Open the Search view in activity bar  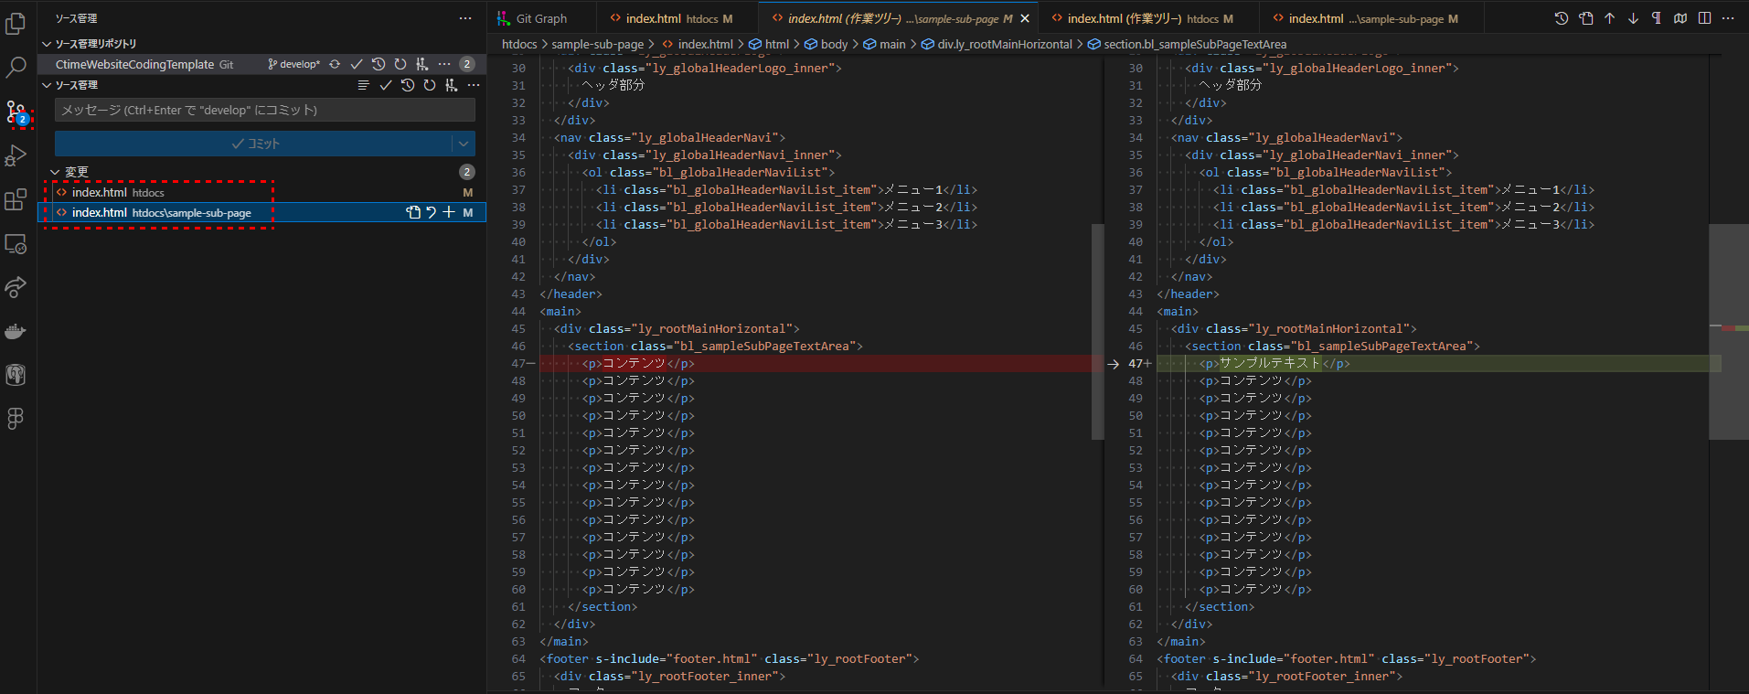pyautogui.click(x=16, y=67)
